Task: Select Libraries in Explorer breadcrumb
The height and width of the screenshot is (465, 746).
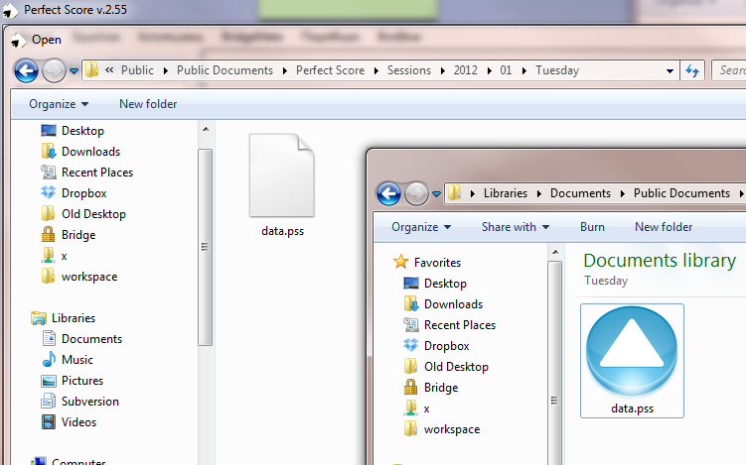Action: (x=506, y=193)
